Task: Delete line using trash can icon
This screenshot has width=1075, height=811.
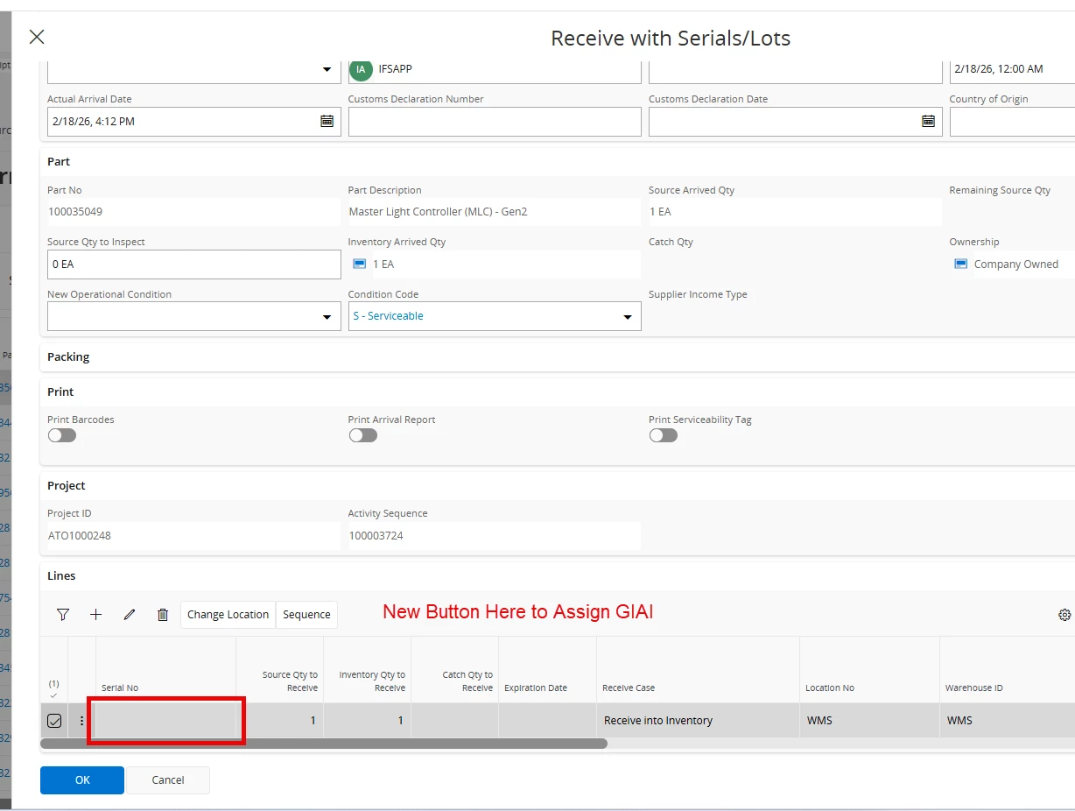Action: click(x=163, y=615)
